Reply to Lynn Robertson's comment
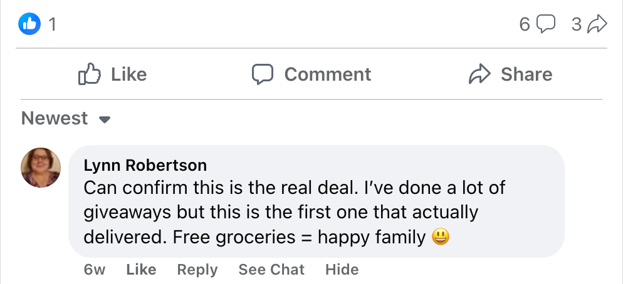 [x=197, y=270]
